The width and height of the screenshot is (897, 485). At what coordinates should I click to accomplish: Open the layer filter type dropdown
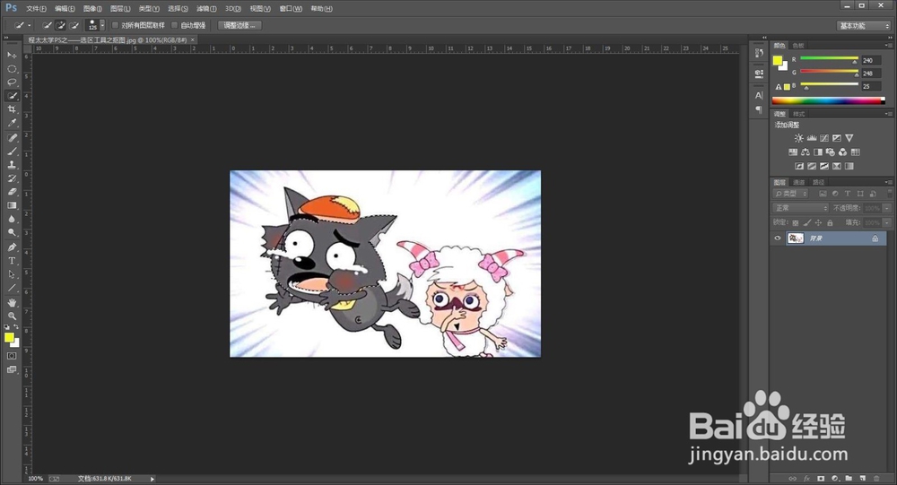click(x=790, y=194)
